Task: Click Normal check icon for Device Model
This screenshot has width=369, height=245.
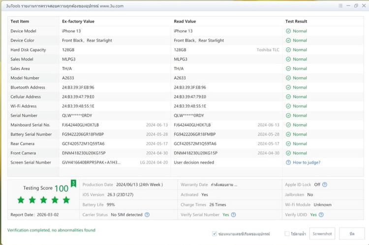Action: coord(288,31)
